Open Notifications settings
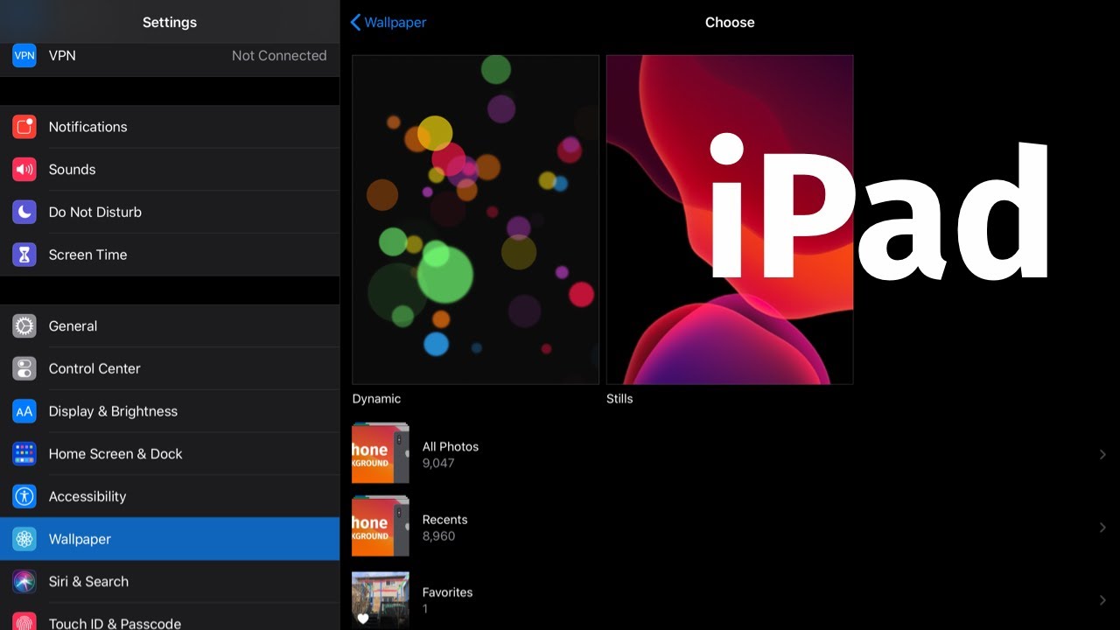1120x630 pixels. (x=170, y=127)
